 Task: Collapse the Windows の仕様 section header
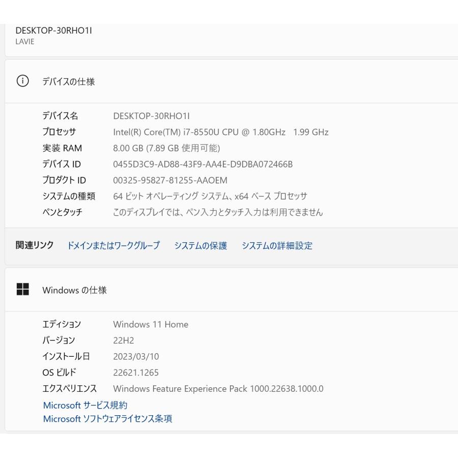coord(232,290)
